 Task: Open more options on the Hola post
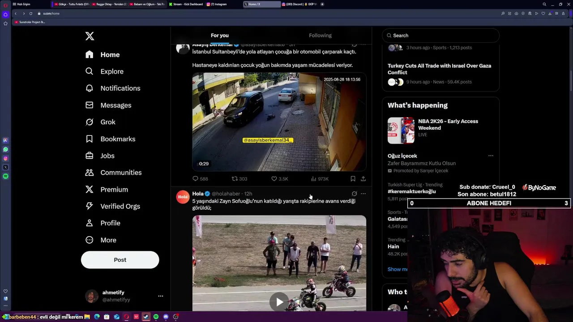coord(363,194)
